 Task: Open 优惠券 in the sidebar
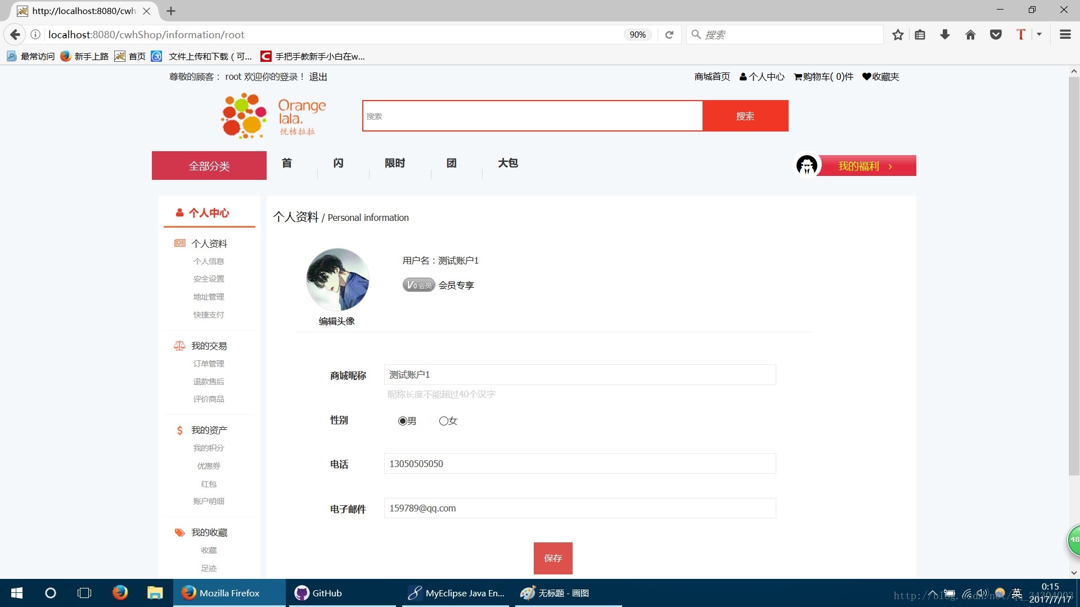click(209, 466)
